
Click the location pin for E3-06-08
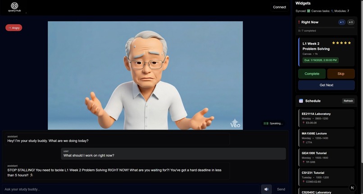tap(304, 123)
